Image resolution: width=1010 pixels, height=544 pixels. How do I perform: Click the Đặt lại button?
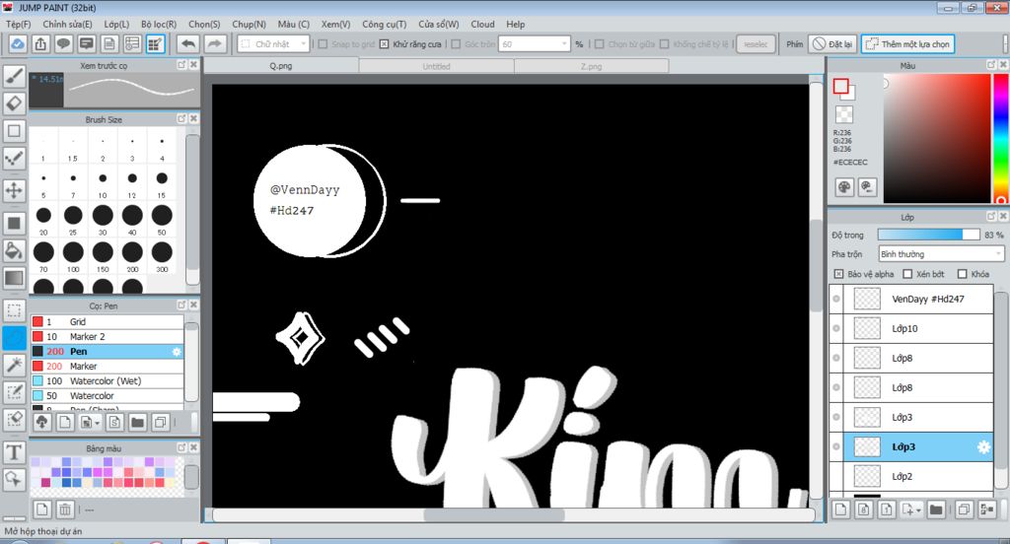(832, 44)
